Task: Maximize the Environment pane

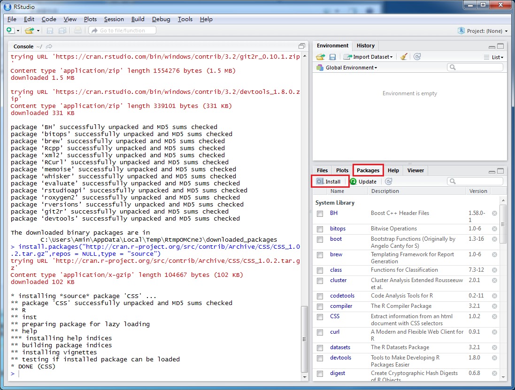Action: (500, 46)
